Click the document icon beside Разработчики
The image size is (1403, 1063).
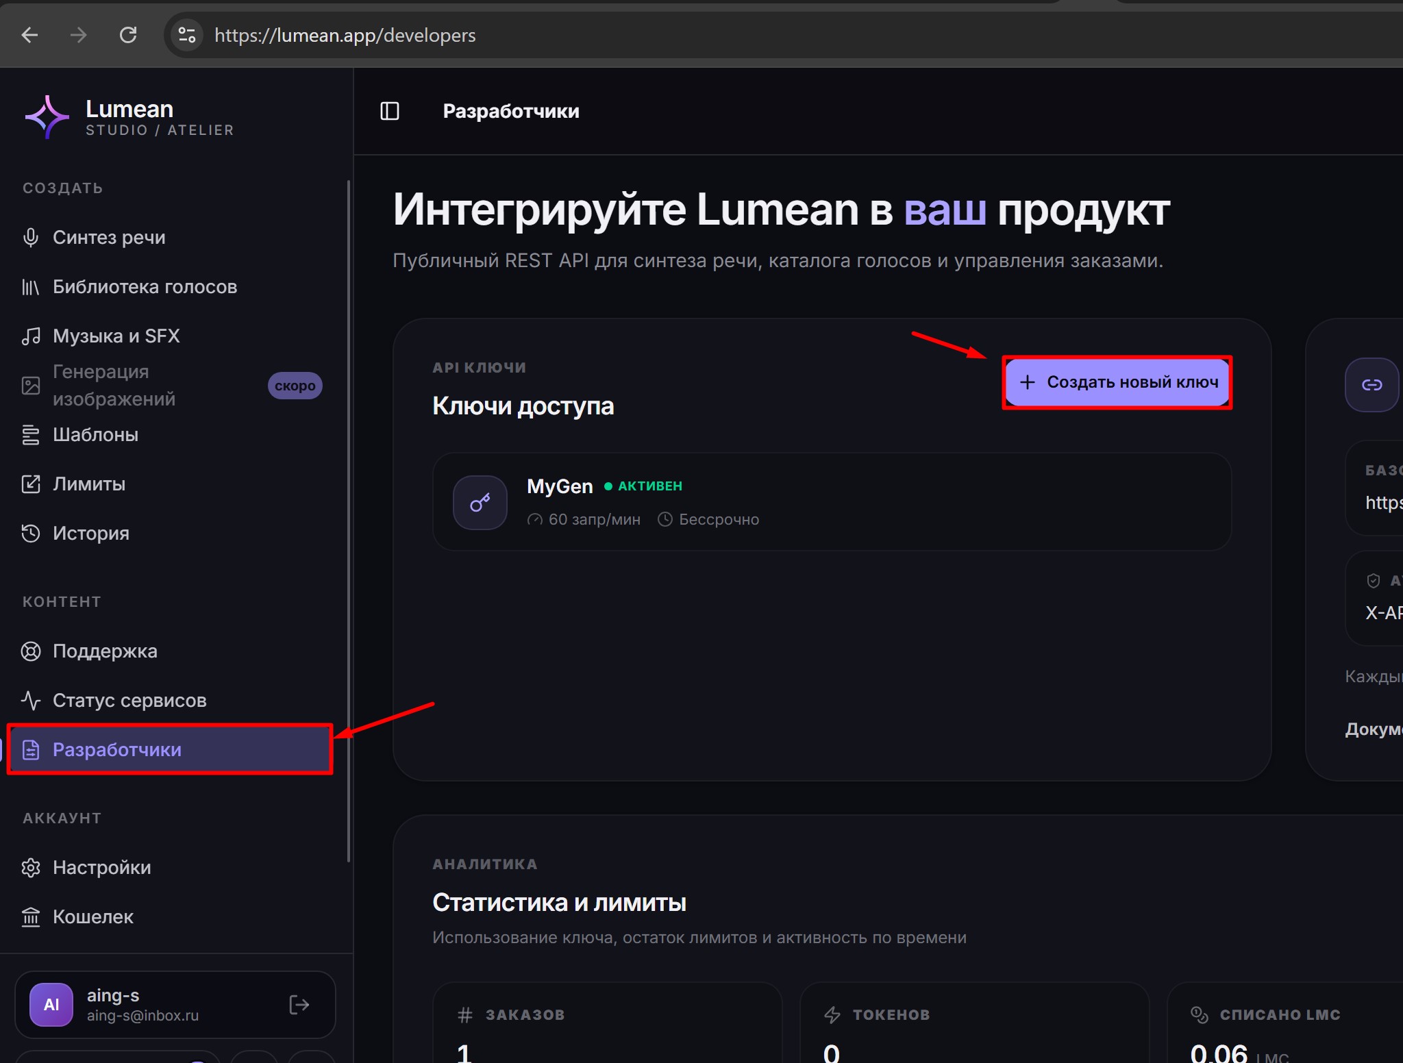pos(31,750)
